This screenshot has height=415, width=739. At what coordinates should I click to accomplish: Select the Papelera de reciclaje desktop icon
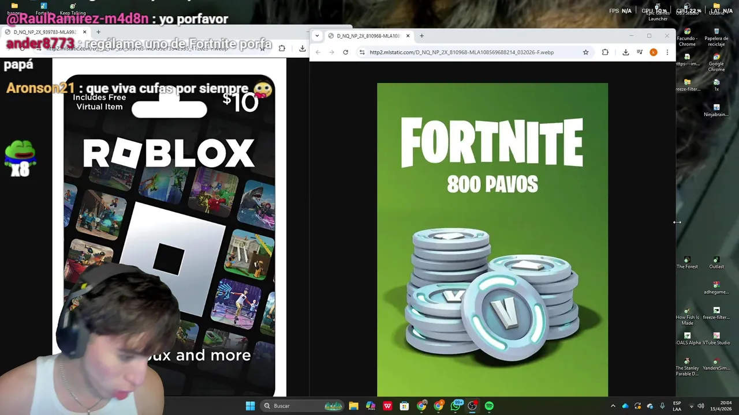click(716, 38)
